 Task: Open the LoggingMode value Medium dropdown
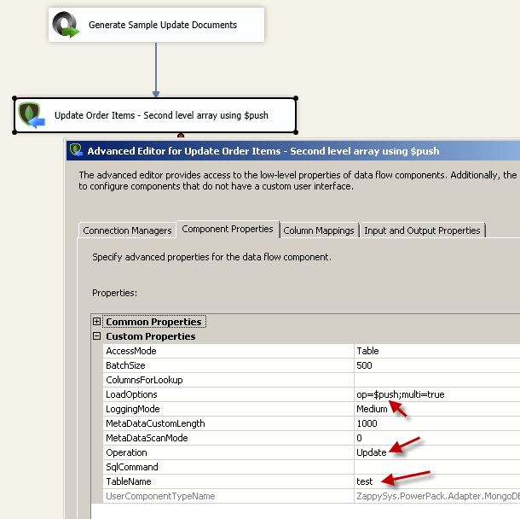point(436,409)
